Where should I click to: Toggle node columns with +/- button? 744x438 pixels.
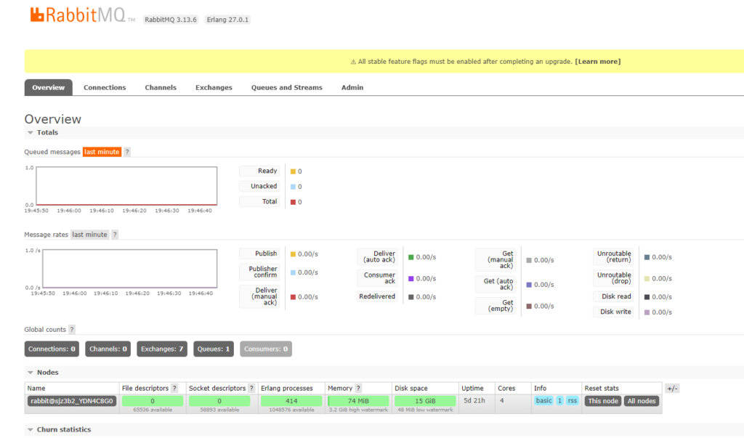(x=672, y=388)
